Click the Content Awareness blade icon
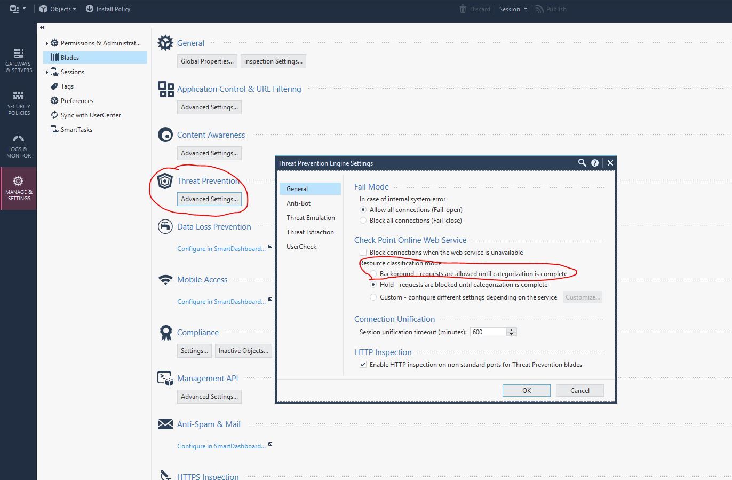This screenshot has height=480, width=732. coord(165,135)
